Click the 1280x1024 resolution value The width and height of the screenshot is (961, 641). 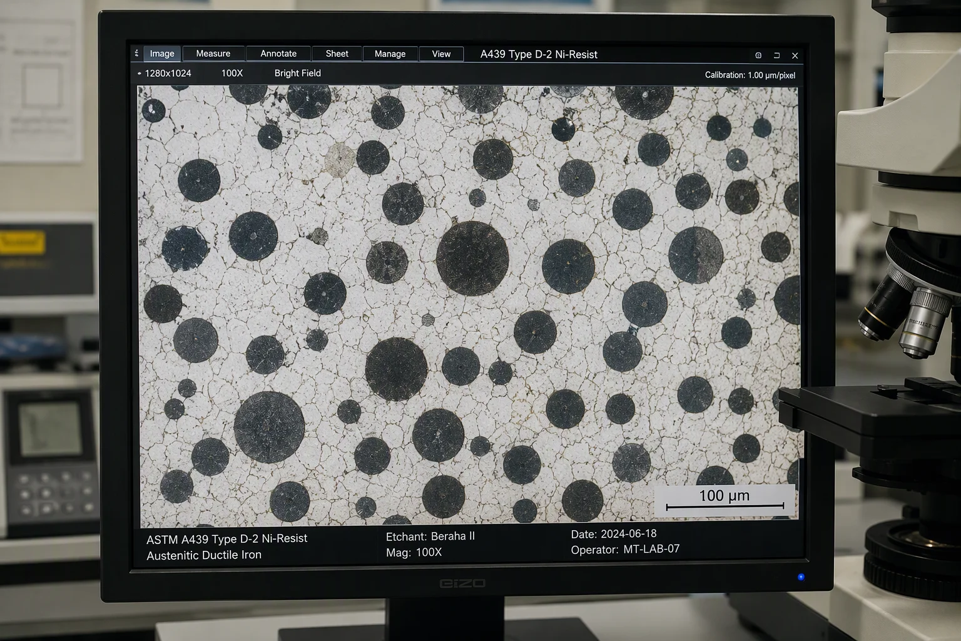[x=168, y=73]
